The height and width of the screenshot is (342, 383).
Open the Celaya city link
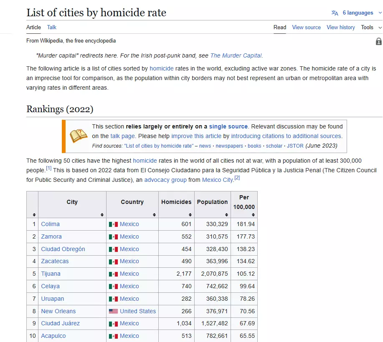(x=50, y=286)
